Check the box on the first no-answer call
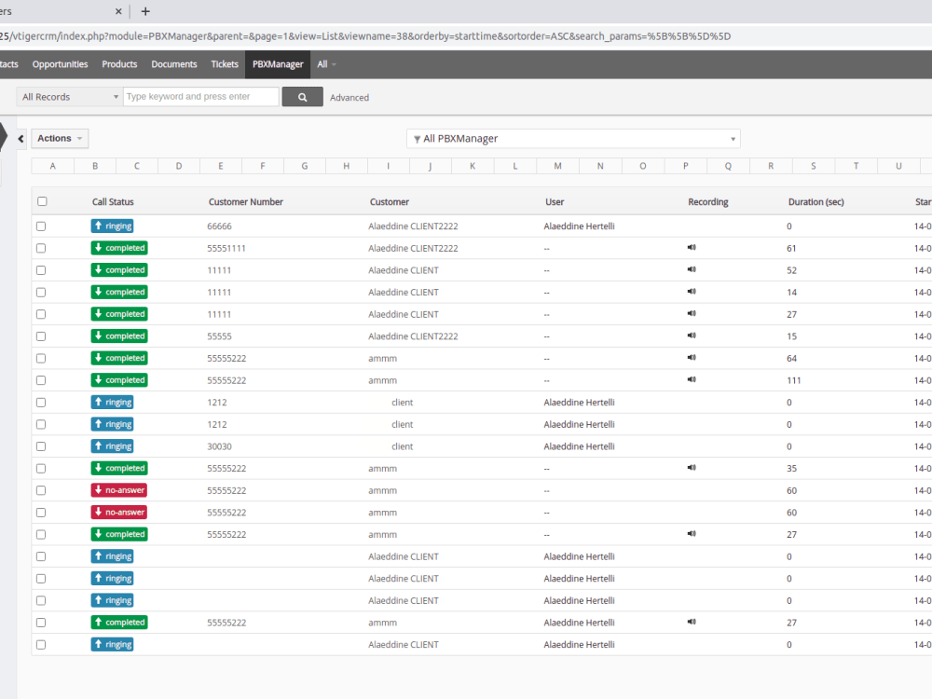 click(x=41, y=489)
